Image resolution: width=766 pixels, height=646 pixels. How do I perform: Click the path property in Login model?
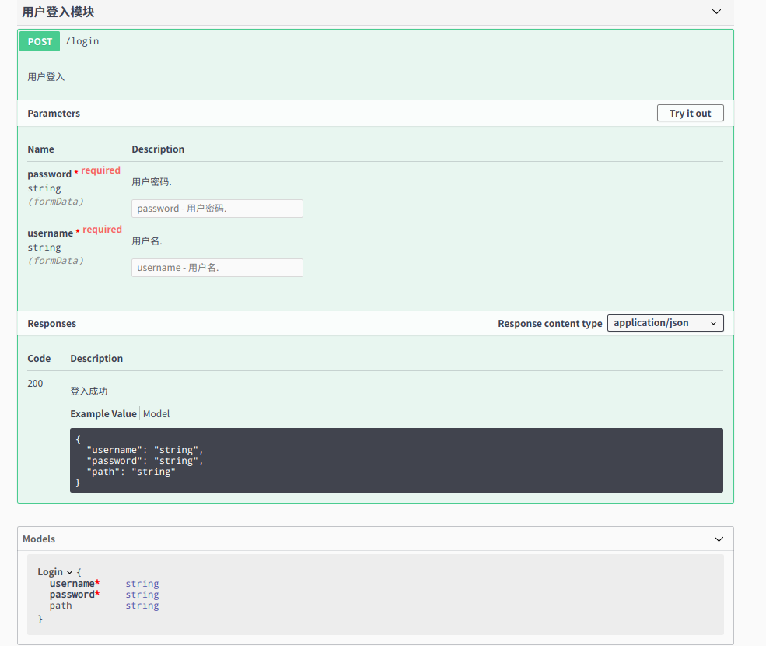pos(61,605)
